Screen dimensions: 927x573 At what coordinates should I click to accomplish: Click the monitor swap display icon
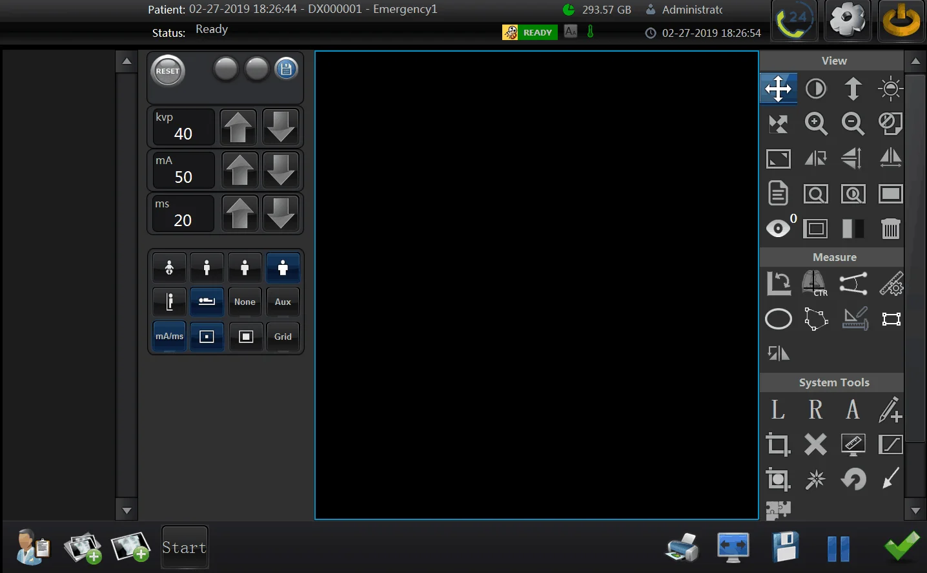[x=733, y=547]
